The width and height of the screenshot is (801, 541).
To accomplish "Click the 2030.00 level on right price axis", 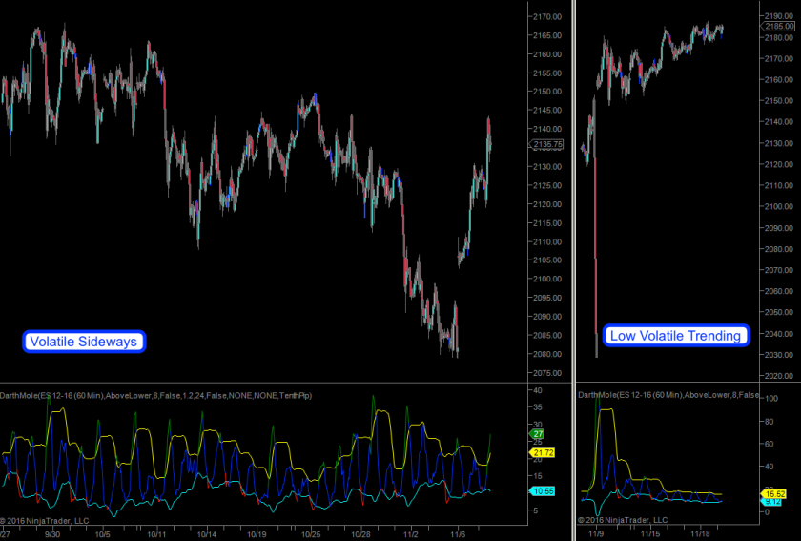I will pos(778,355).
